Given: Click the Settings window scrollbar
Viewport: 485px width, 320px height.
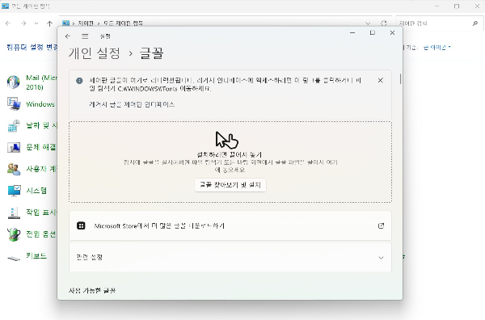Looking at the screenshot, I should 400,79.
